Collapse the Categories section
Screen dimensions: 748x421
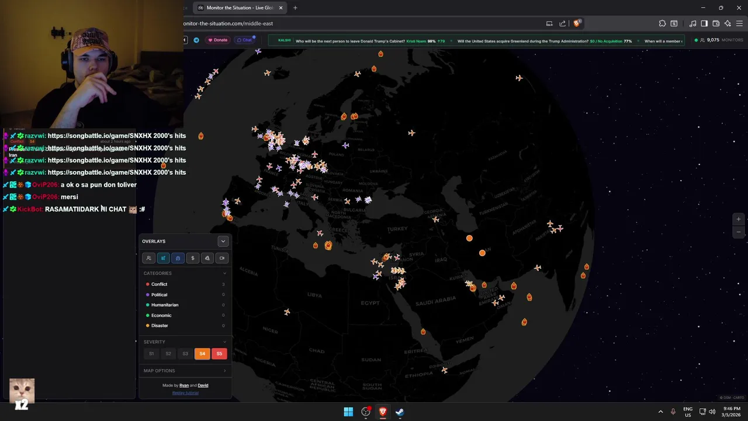(224, 273)
